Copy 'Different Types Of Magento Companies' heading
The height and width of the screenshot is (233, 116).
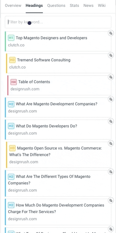[x=111, y=172]
